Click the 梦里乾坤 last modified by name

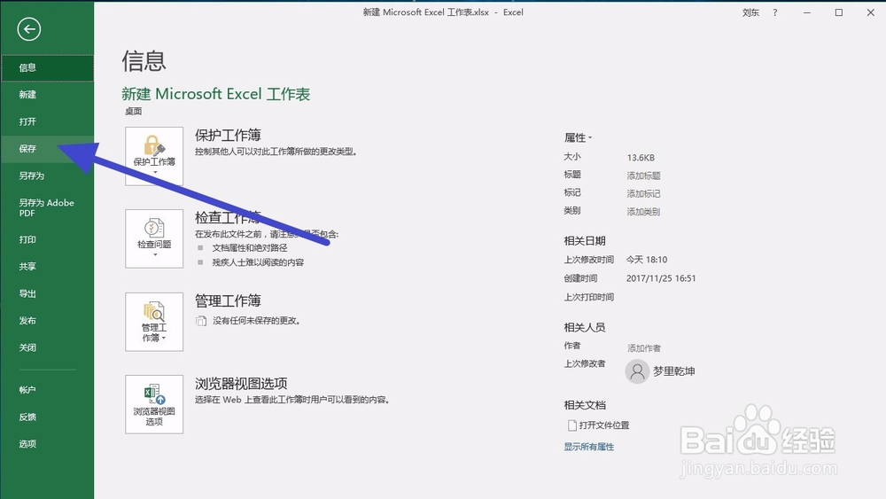point(674,371)
